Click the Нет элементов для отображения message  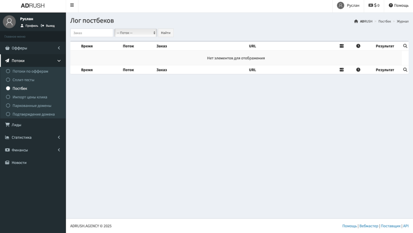(x=236, y=58)
